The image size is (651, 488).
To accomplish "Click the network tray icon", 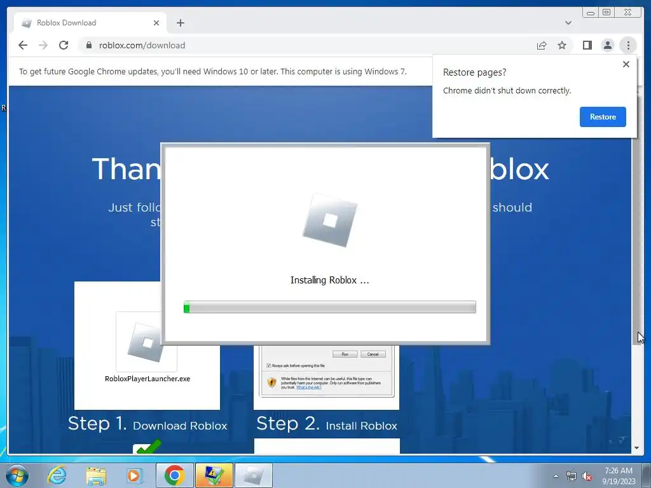I will tap(572, 477).
